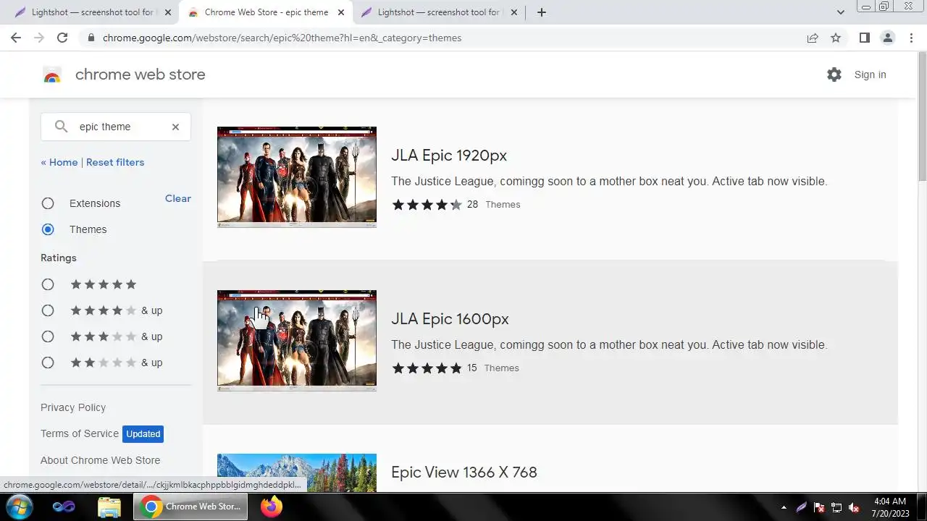Viewport: 927px width, 521px height.
Task: Open Epic View 1366 X 768 thumbnail
Action: (297, 473)
